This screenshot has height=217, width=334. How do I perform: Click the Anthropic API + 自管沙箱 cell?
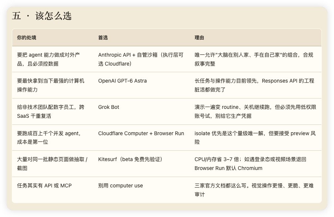click(x=141, y=59)
